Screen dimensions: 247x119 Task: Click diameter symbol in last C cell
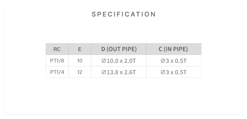point(163,72)
